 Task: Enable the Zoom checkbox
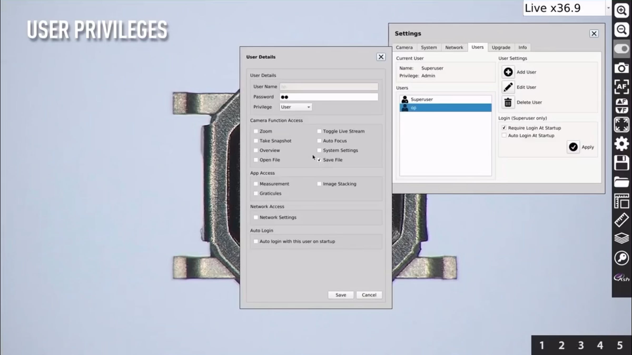[255, 131]
